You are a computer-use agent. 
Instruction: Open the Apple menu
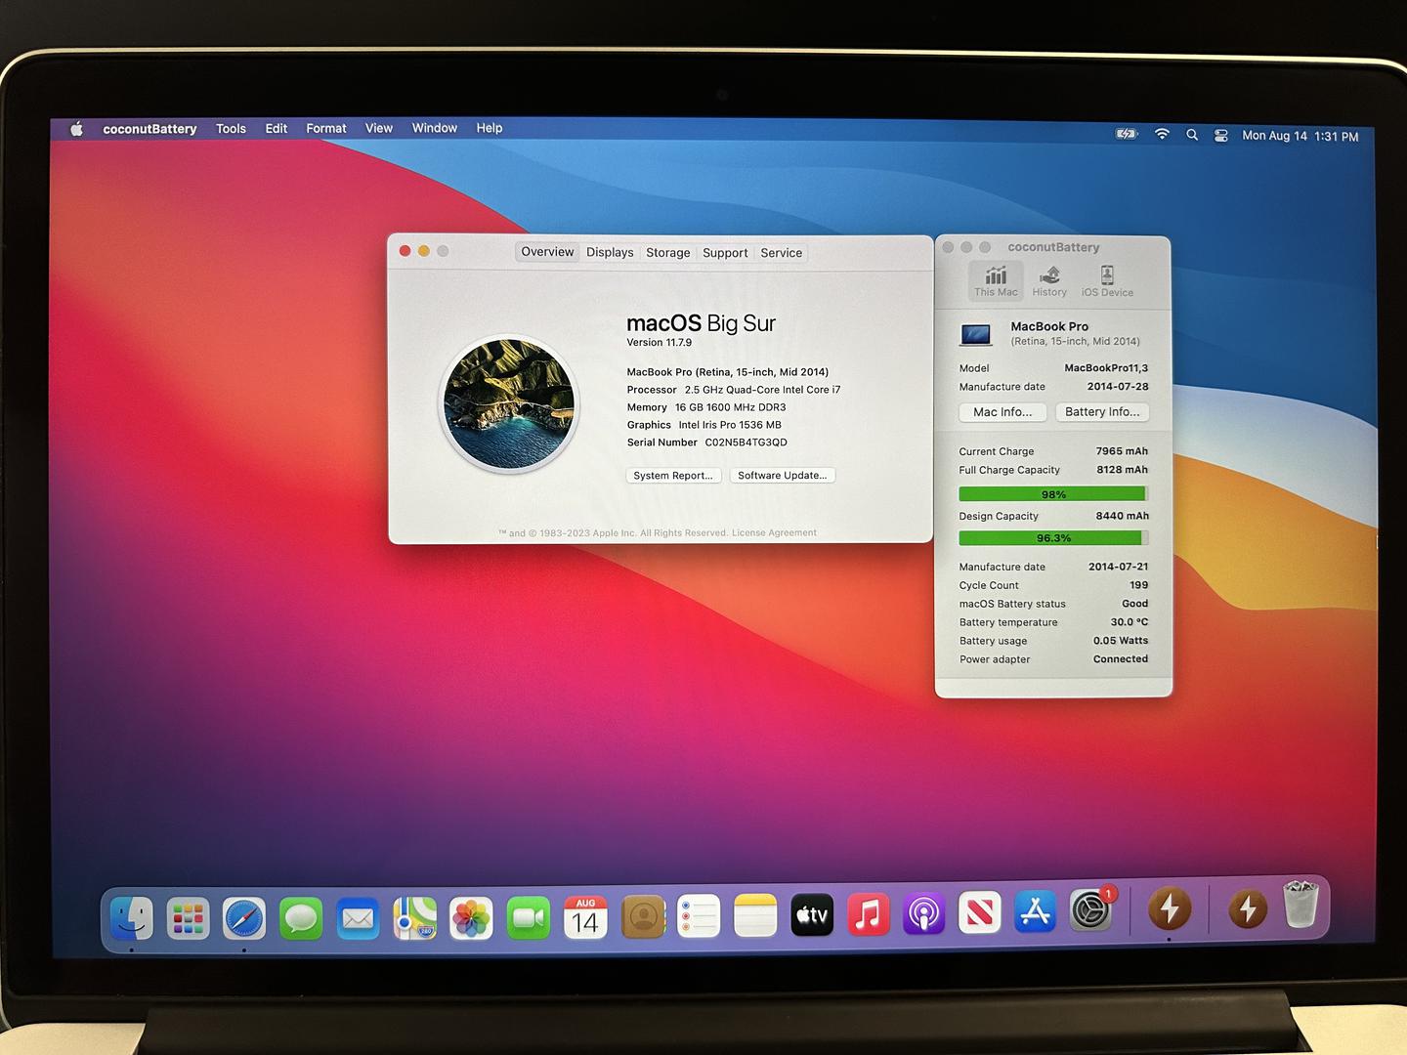tap(77, 128)
